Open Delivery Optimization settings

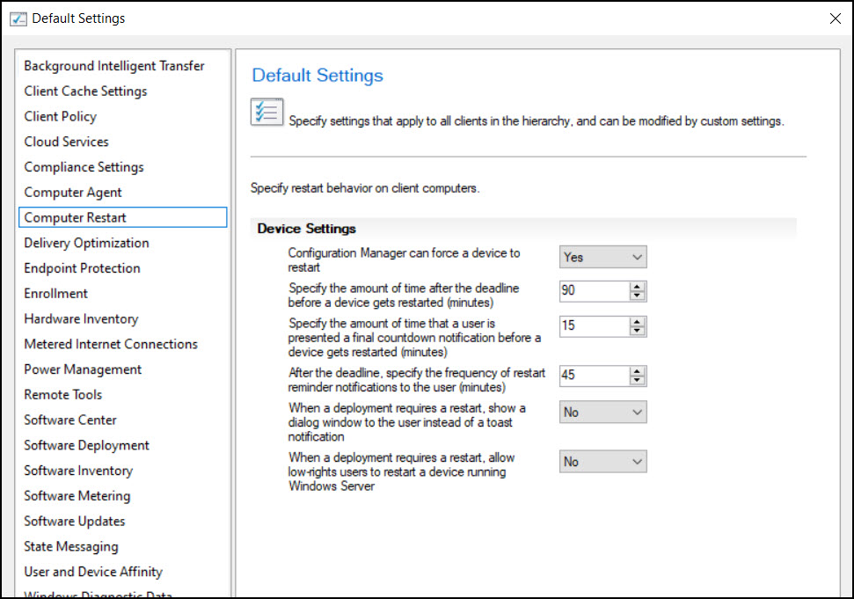pyautogui.click(x=86, y=243)
